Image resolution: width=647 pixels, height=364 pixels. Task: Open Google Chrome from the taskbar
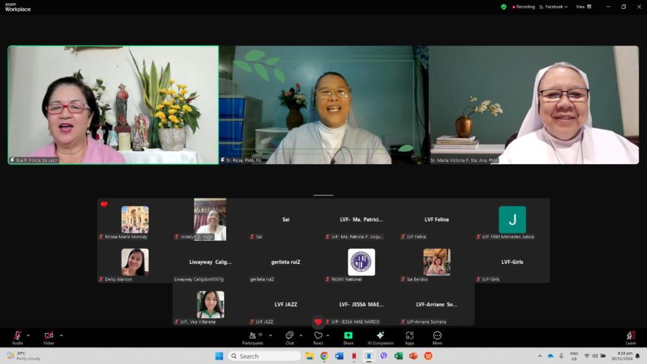click(x=324, y=356)
